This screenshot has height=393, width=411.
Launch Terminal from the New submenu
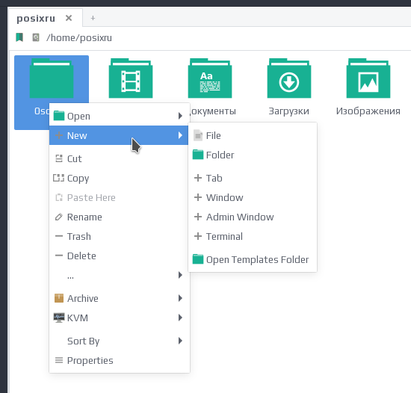tap(253, 236)
